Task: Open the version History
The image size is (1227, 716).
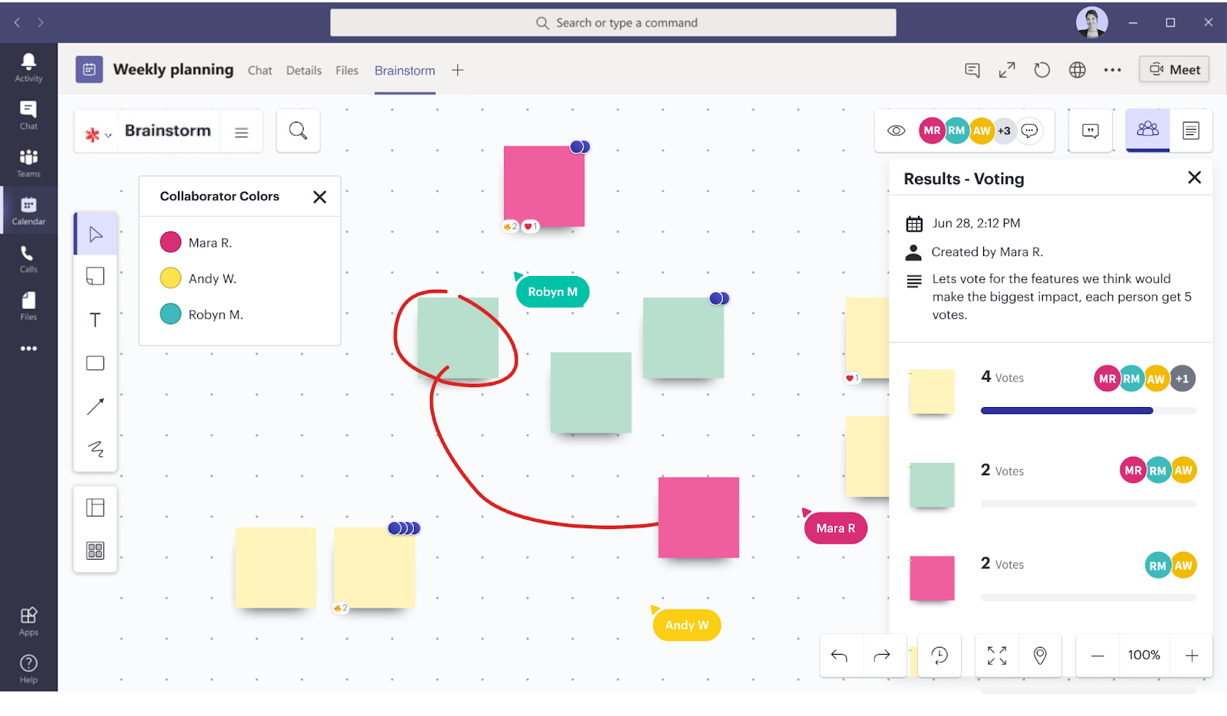Action: 939,655
